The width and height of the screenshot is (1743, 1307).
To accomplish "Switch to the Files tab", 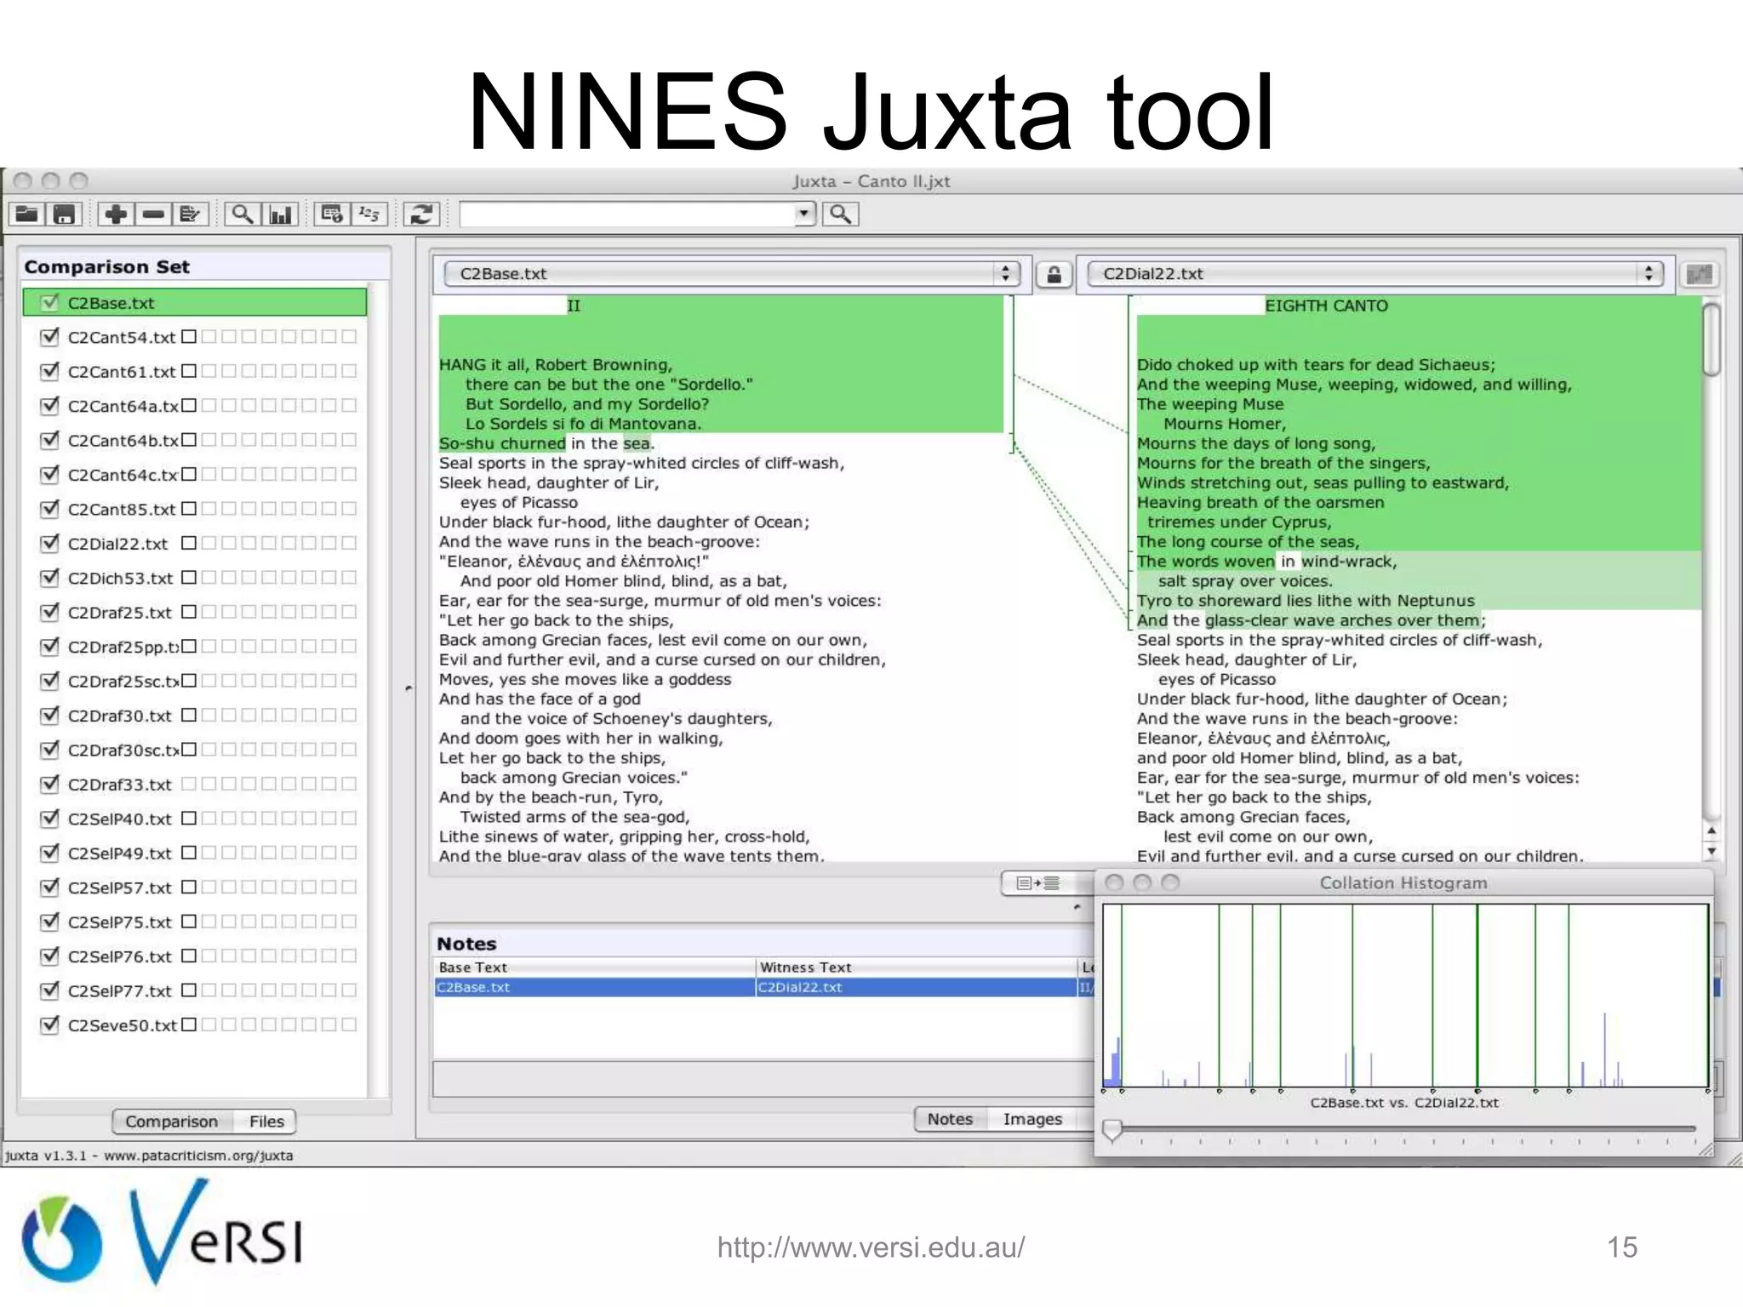I will coord(266,1122).
